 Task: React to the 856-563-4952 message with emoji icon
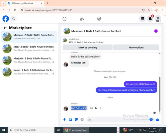point(91,108)
